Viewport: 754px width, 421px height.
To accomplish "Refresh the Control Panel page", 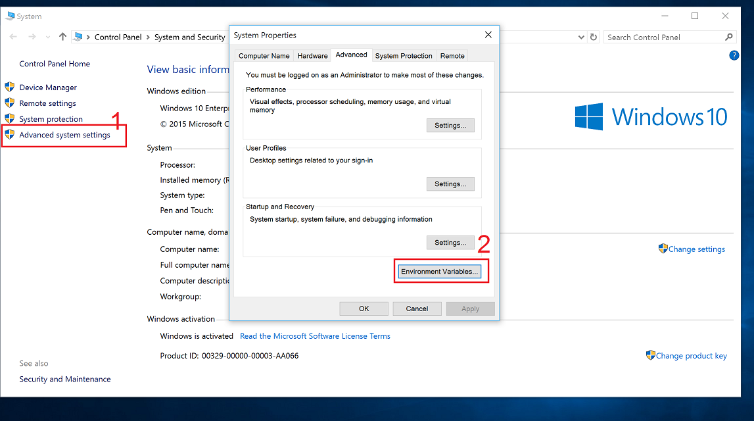I will tap(594, 37).
